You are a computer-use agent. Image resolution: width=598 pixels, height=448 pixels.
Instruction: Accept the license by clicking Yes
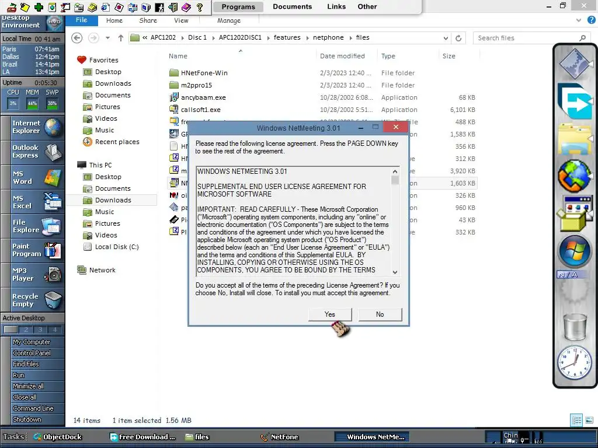click(330, 314)
